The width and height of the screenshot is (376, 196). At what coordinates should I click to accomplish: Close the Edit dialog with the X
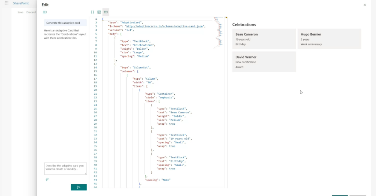tap(365, 5)
